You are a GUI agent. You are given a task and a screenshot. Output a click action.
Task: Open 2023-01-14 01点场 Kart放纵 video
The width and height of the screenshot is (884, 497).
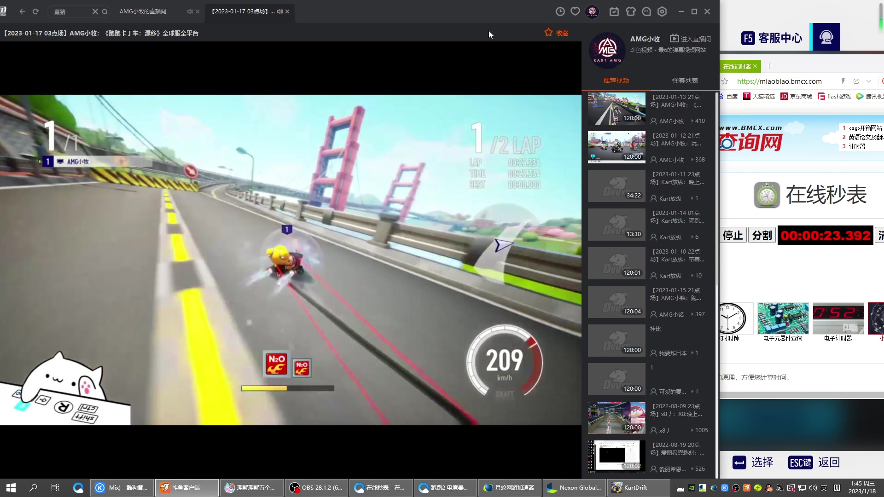tap(616, 225)
